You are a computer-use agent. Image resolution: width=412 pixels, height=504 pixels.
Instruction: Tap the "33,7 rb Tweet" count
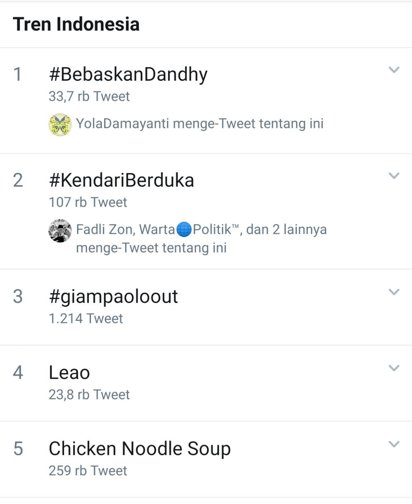[x=89, y=96]
